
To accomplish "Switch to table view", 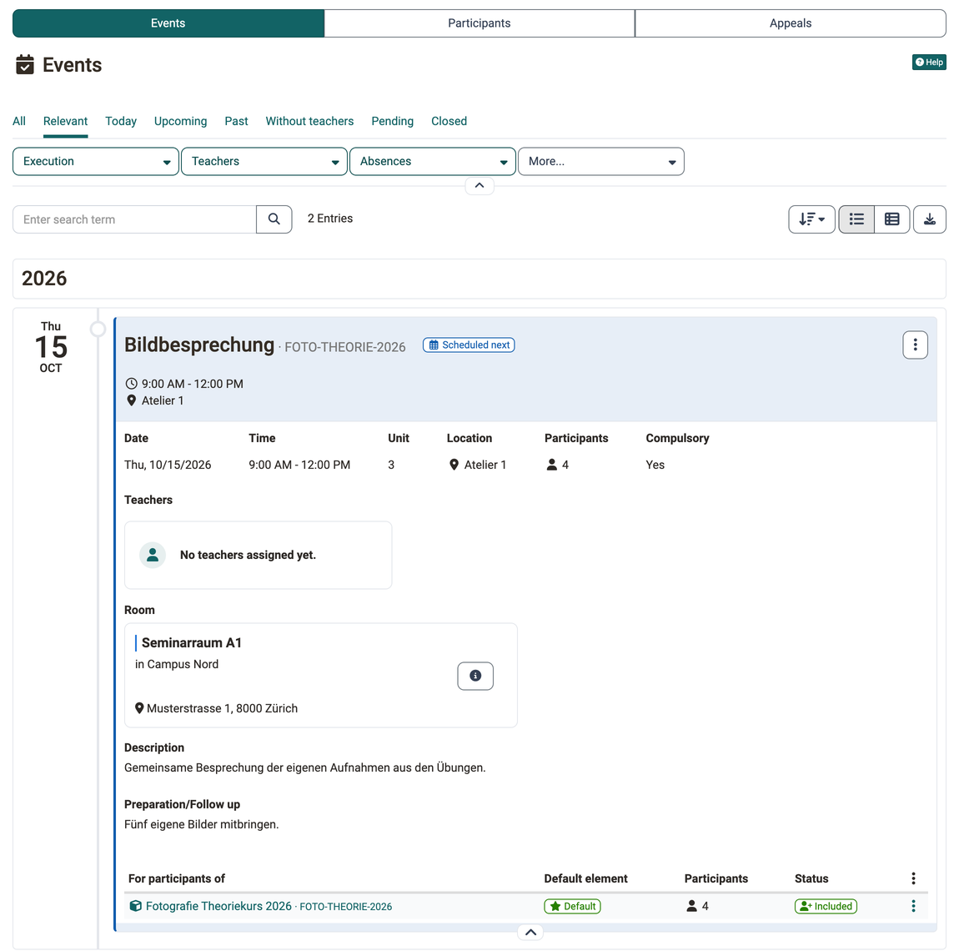I will [891, 219].
